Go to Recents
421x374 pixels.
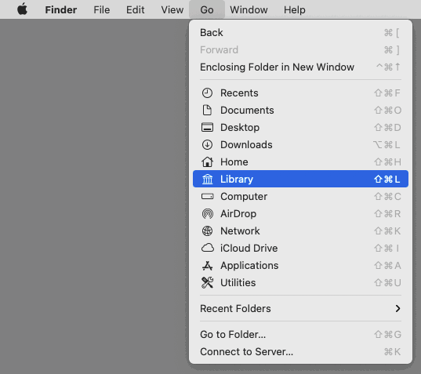[x=300, y=93]
